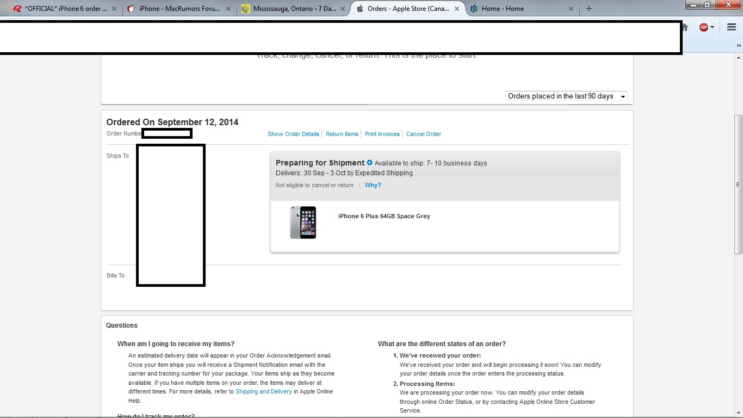Click the Questions heading
This screenshot has height=418, width=743.
(x=122, y=325)
